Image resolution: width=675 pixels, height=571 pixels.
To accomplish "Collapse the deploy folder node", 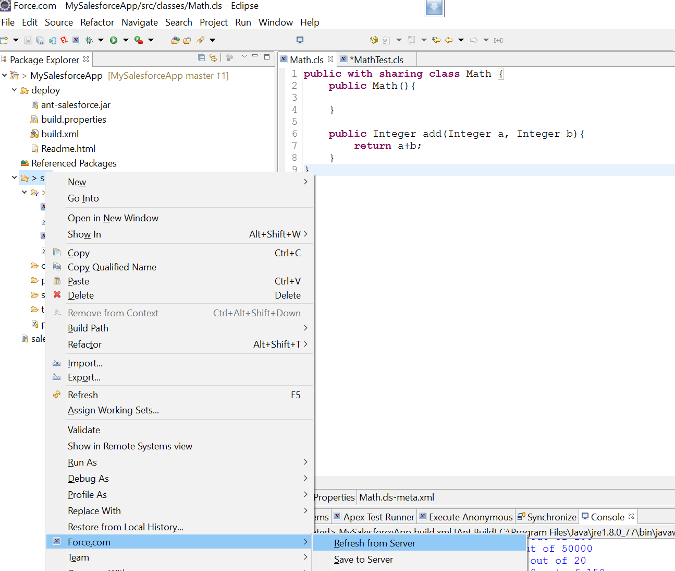I will [x=15, y=90].
